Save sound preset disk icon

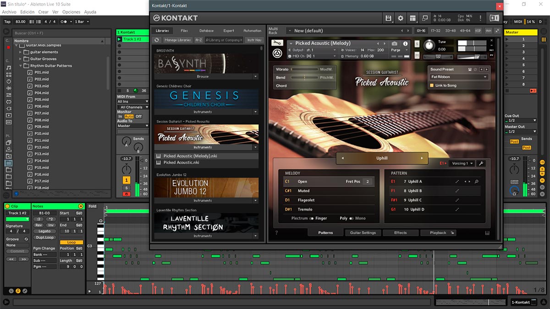(470, 69)
